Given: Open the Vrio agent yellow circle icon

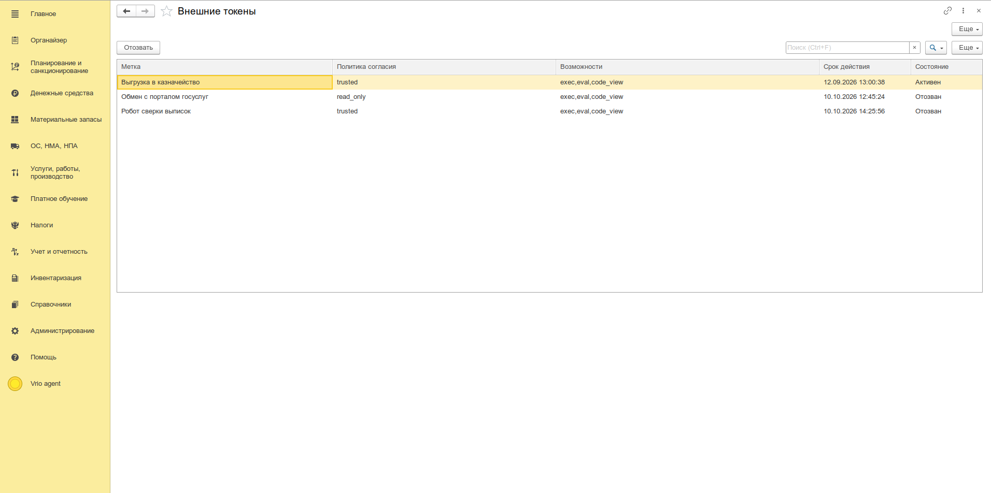Looking at the screenshot, I should [x=15, y=384].
